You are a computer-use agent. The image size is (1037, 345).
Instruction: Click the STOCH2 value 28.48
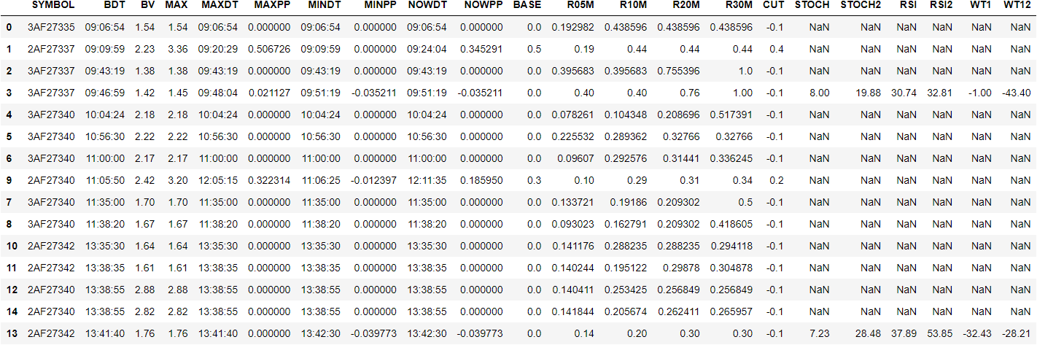tap(870, 333)
